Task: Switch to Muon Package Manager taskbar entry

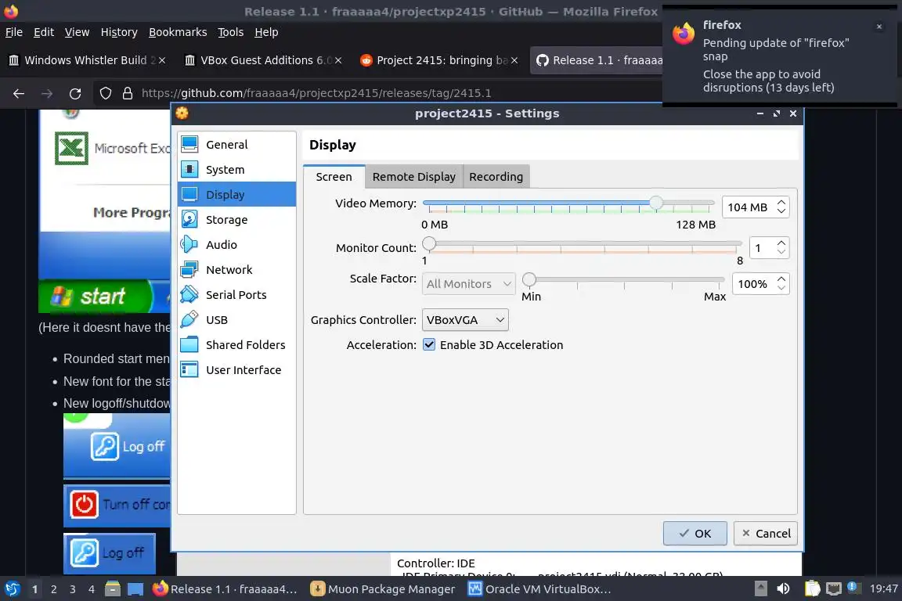Action: [x=383, y=589]
